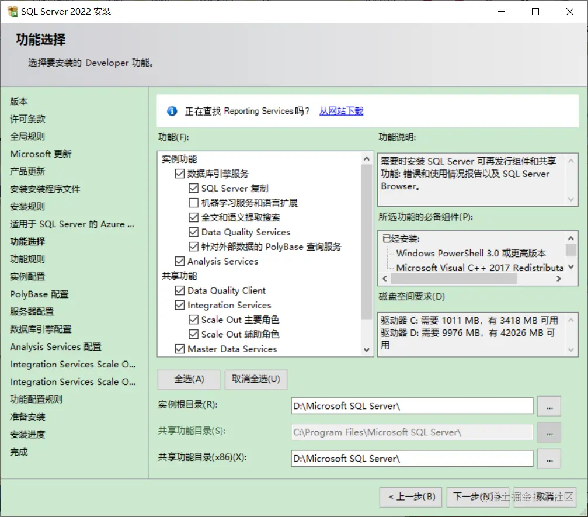Select 许可条款 step in sidebar
The image size is (588, 517).
(27, 119)
